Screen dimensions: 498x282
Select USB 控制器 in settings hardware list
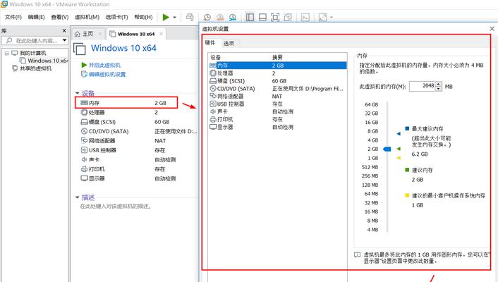278,104
